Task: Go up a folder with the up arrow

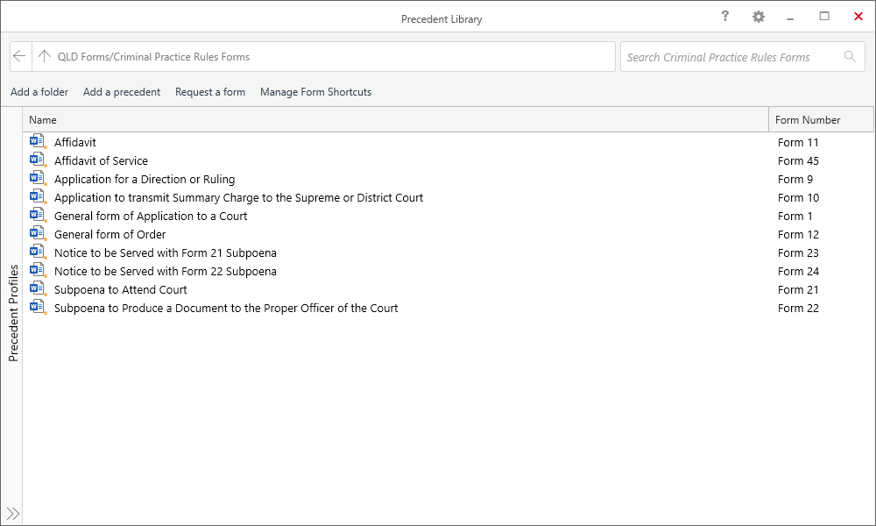Action: pyautogui.click(x=44, y=56)
